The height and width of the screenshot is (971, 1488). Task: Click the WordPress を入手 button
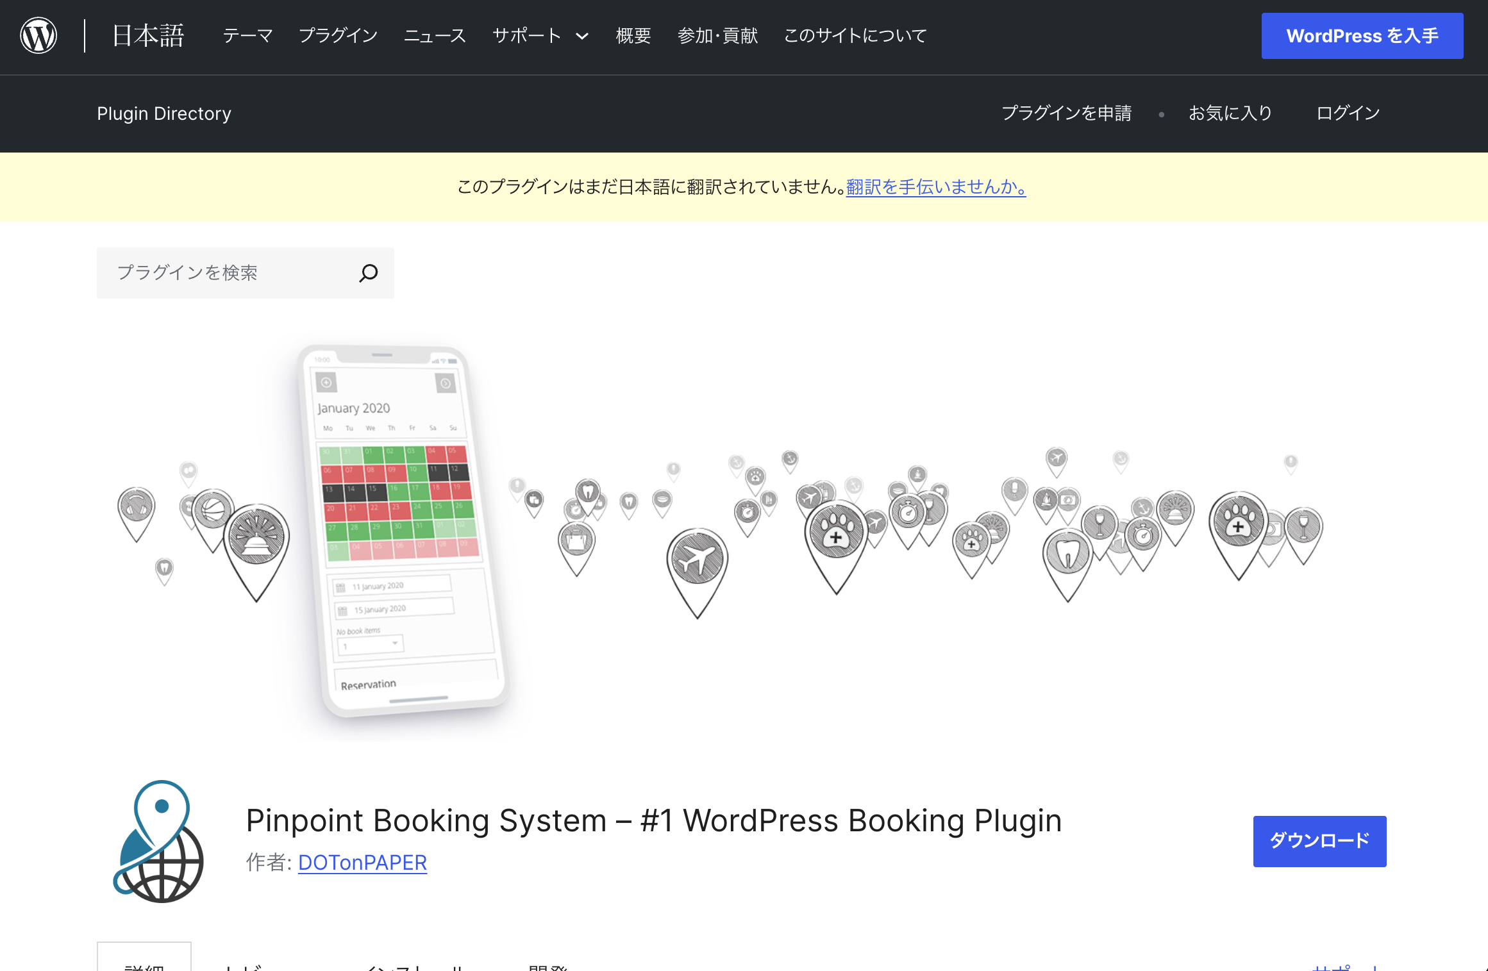coord(1362,36)
